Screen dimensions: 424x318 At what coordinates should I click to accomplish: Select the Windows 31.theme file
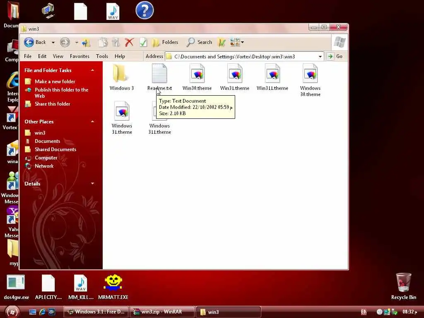click(x=122, y=118)
